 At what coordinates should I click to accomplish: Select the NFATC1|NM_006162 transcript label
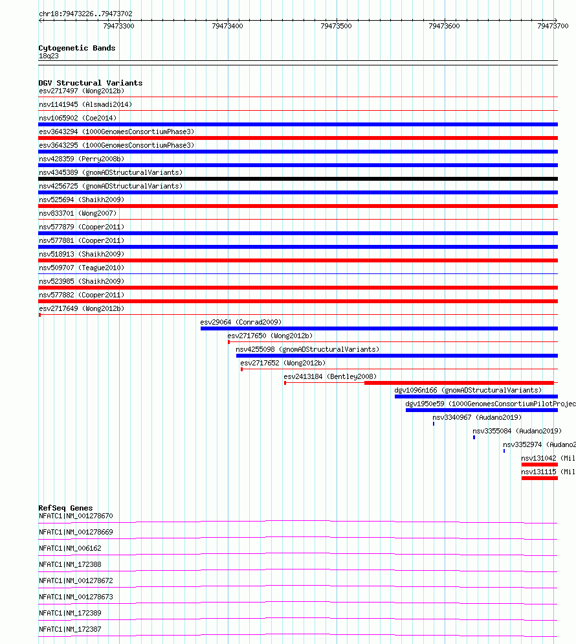(70, 548)
